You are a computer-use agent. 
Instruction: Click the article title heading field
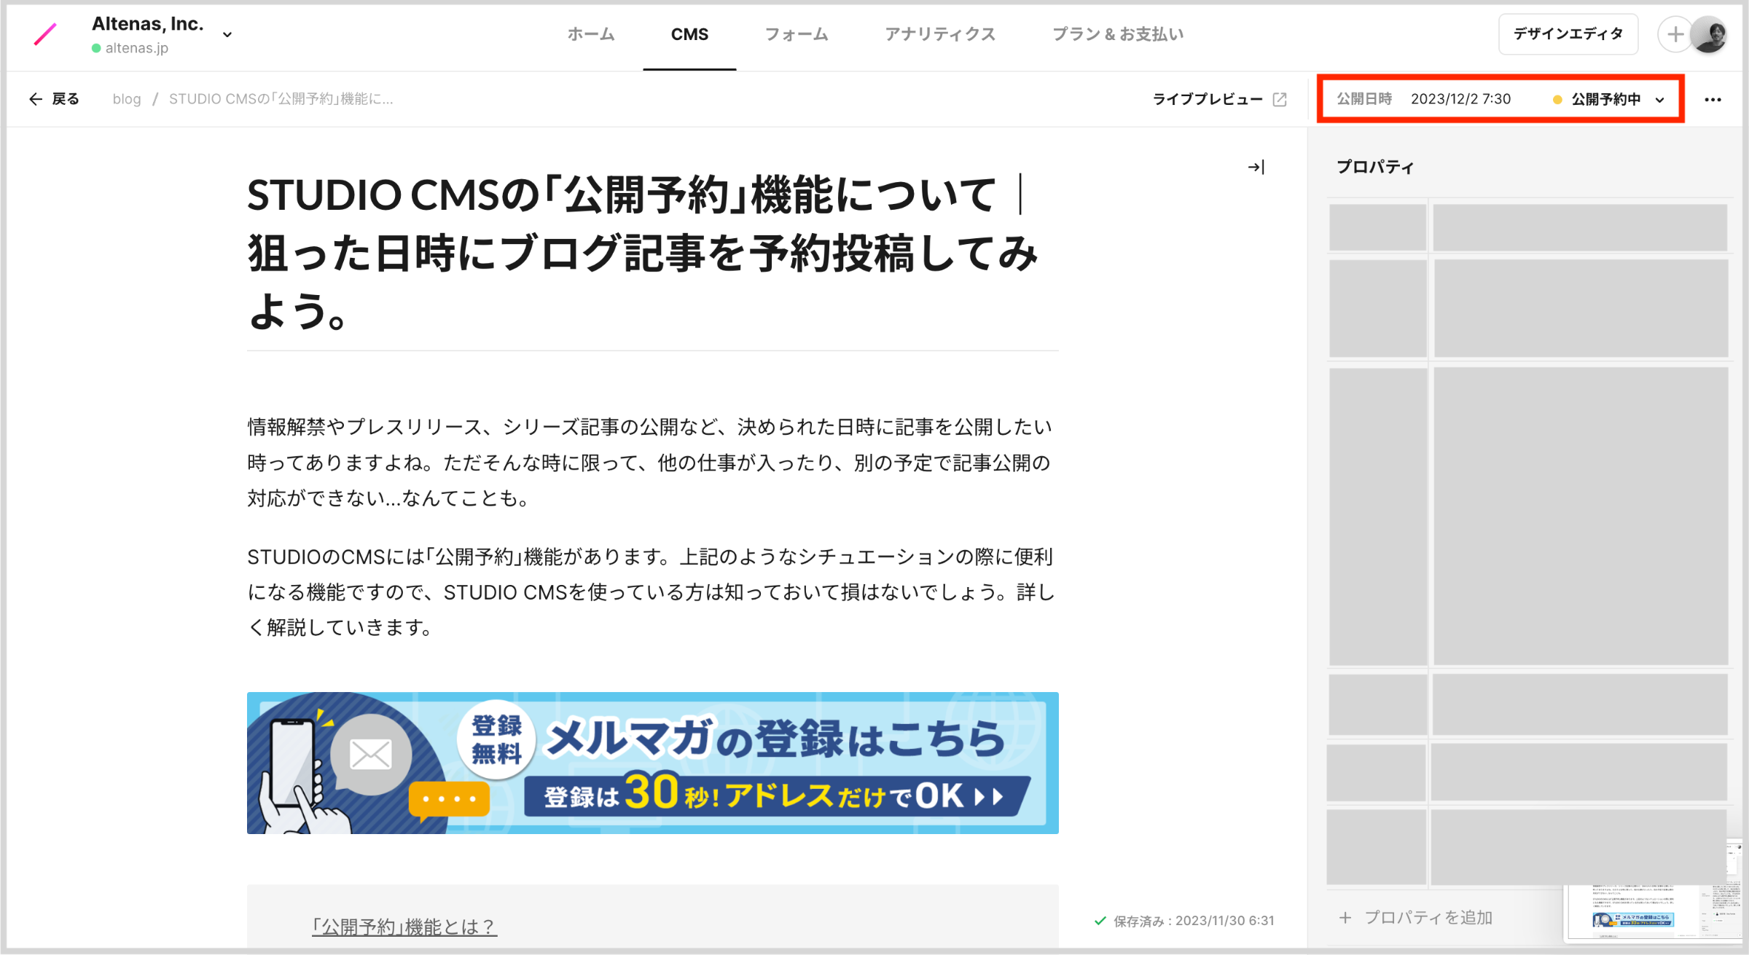652,253
